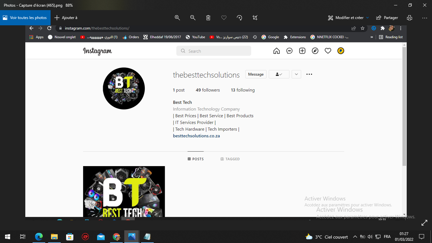This screenshot has width=432, height=243.
Task: Focus the Instagram Search field
Action: [214, 51]
